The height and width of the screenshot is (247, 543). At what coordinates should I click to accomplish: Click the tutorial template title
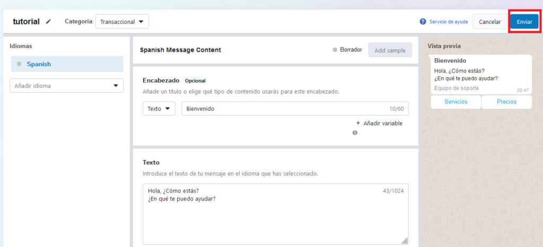pos(27,21)
